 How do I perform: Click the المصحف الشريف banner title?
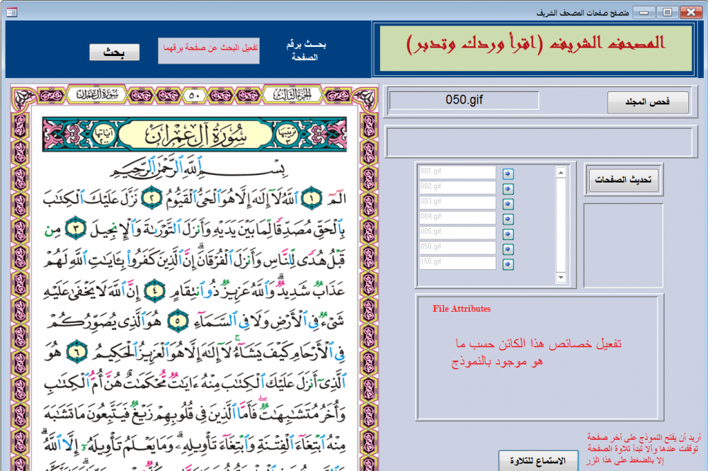536,45
